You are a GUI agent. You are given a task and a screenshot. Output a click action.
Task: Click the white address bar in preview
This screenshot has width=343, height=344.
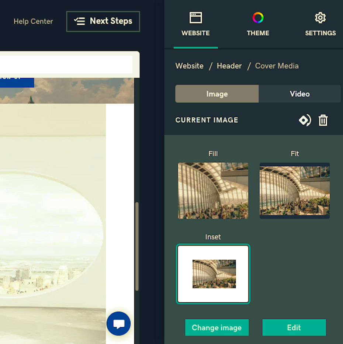tap(66, 65)
